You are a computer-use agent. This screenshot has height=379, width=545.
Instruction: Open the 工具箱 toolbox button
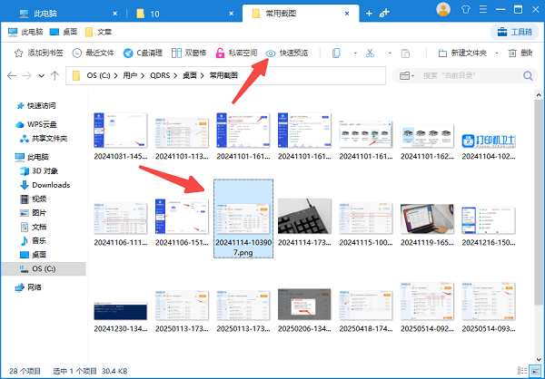514,32
